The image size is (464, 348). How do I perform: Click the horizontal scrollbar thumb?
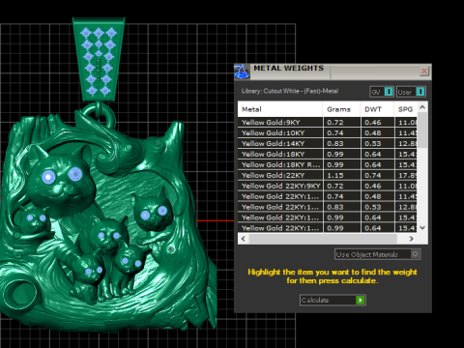coord(323,239)
